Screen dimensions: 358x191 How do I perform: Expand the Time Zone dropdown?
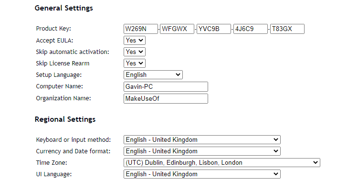pos(221,163)
